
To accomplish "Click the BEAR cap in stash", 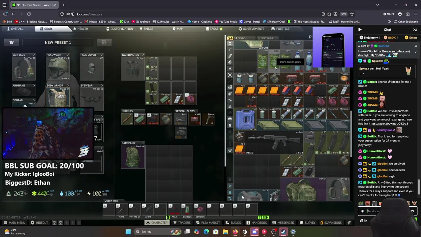I will coord(310,136).
